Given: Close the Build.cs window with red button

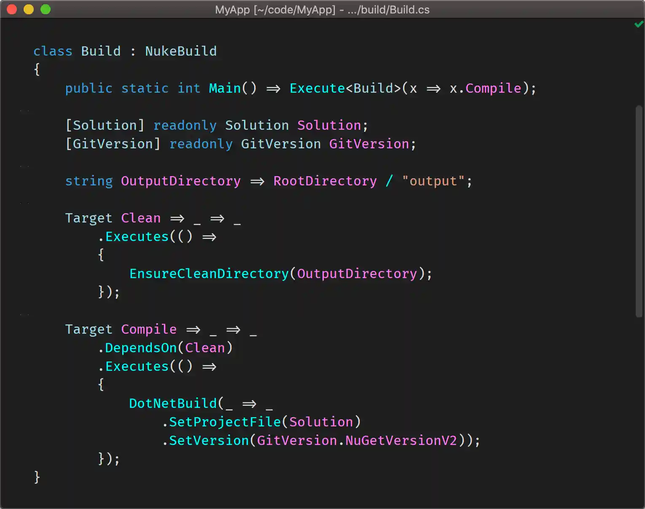Looking at the screenshot, I should pyautogui.click(x=12, y=9).
